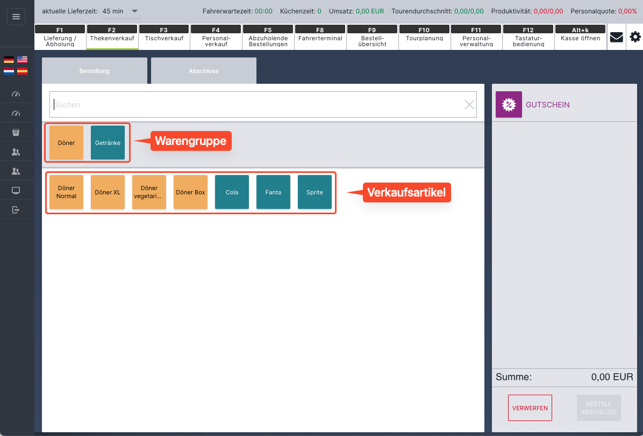This screenshot has height=436, width=643.
Task: Expand the aktuelle Lieferzeit dropdown
Action: pos(134,11)
